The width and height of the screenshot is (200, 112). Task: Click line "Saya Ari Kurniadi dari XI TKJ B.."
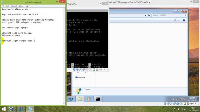21,15
